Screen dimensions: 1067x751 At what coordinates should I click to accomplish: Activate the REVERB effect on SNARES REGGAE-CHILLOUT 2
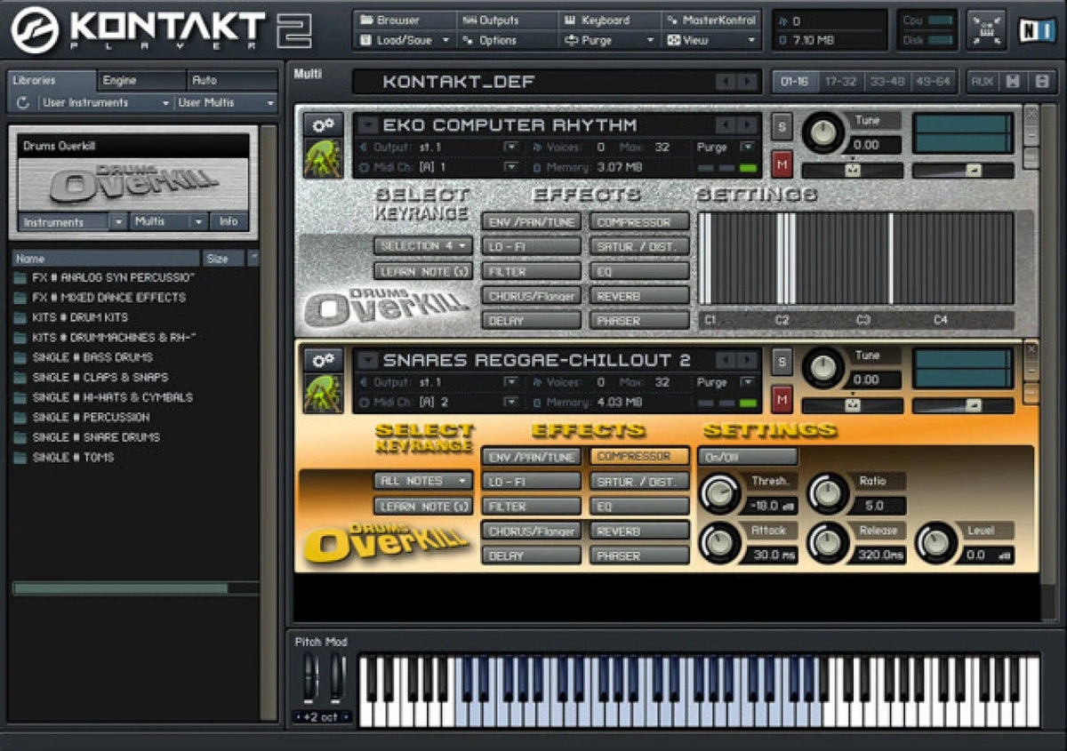638,531
